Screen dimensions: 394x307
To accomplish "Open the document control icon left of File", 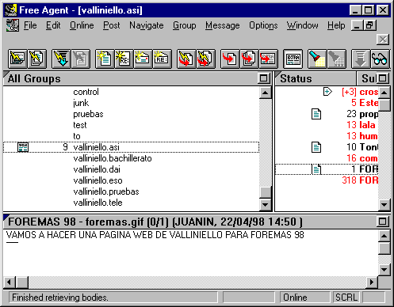I will 13,25.
